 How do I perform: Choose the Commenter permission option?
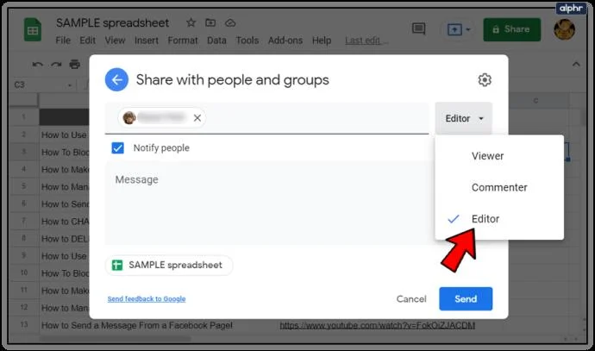pos(499,187)
